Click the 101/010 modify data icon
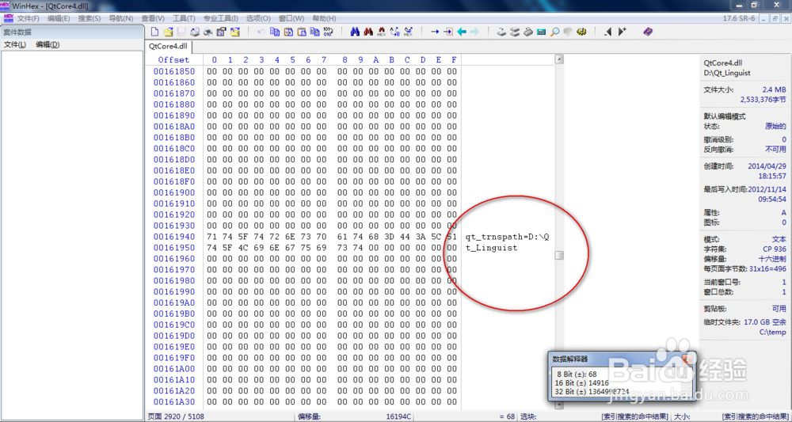The height and width of the screenshot is (422, 792). (329, 32)
